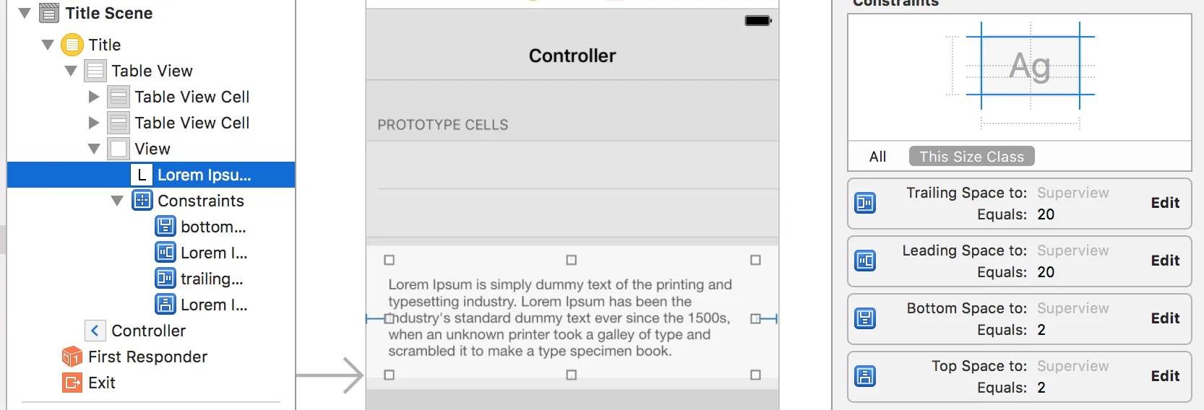Expand the first Table View Cell

point(94,97)
